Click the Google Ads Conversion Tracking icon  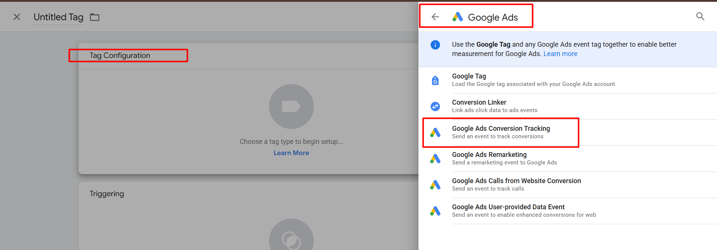click(x=435, y=133)
